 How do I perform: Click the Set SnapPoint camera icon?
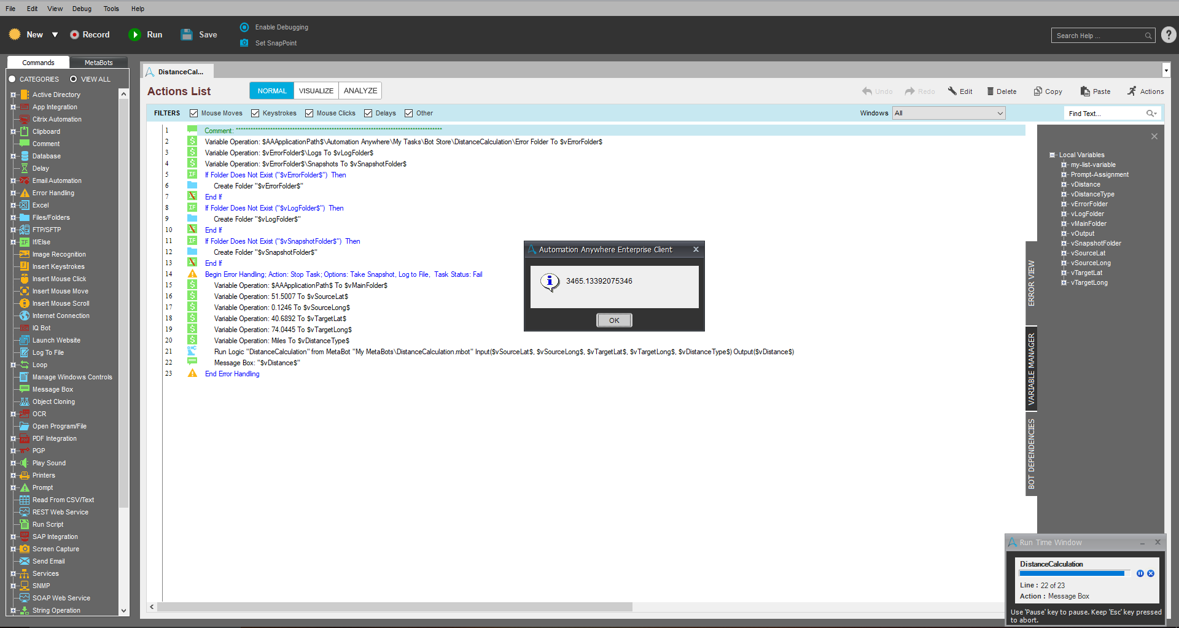pos(244,43)
